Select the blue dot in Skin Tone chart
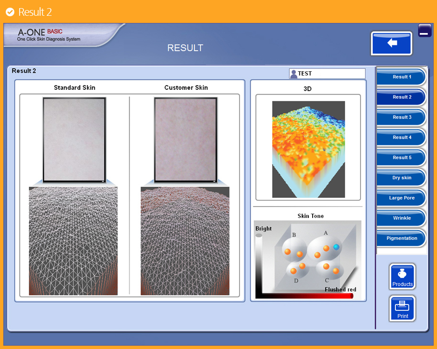Screen dimensions: 437x349 pyautogui.click(x=336, y=247)
